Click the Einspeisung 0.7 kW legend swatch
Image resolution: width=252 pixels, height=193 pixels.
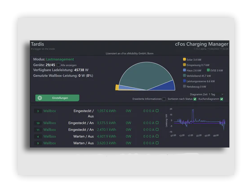point(185,65)
